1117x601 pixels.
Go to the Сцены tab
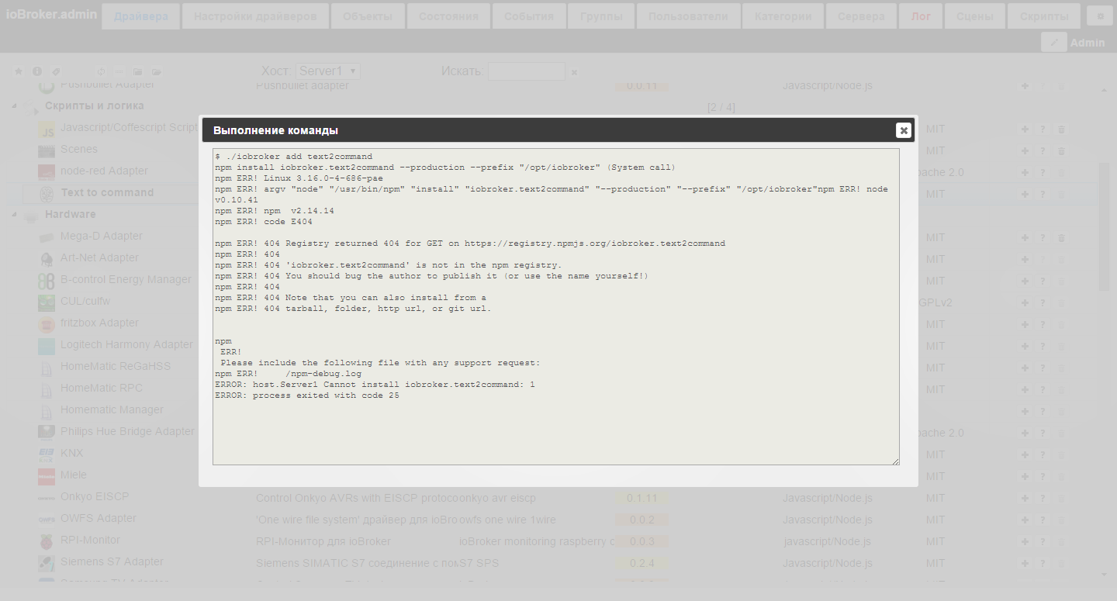click(975, 16)
